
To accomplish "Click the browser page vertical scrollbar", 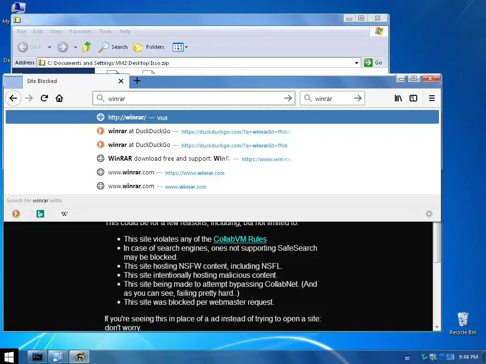I will [x=437, y=243].
